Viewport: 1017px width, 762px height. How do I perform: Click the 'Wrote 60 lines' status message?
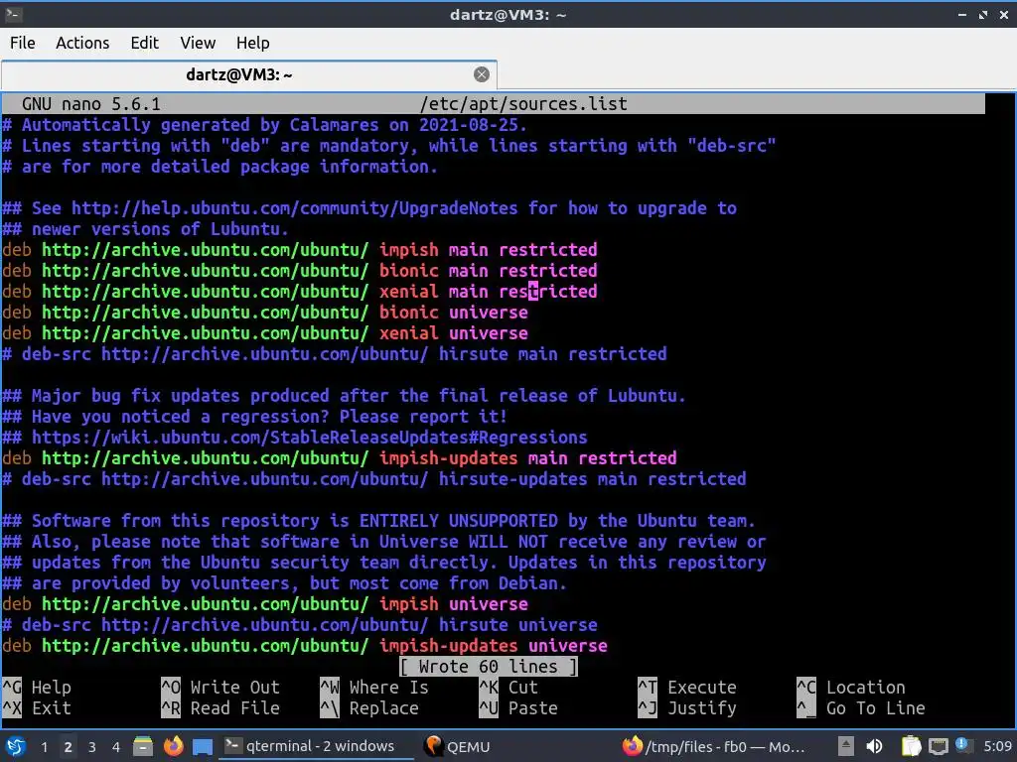(489, 666)
